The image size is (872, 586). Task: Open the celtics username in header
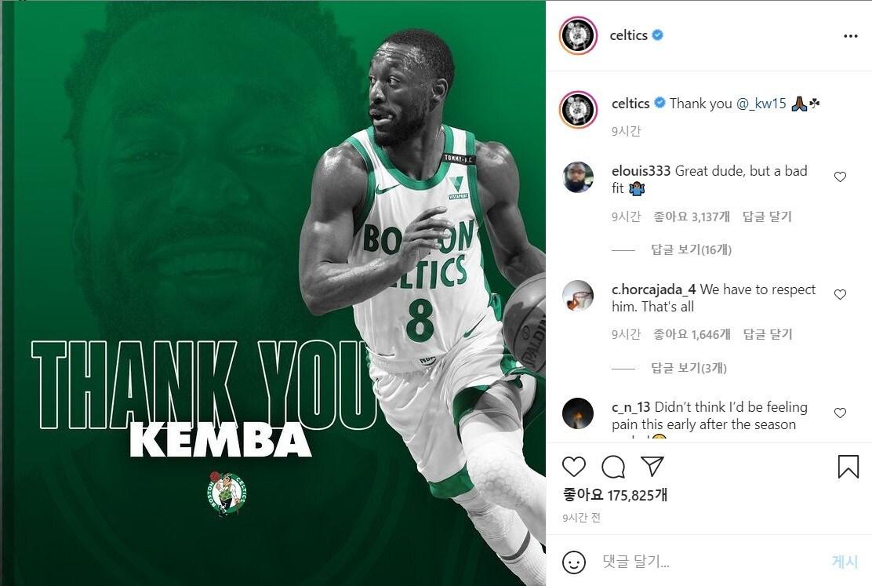point(628,35)
